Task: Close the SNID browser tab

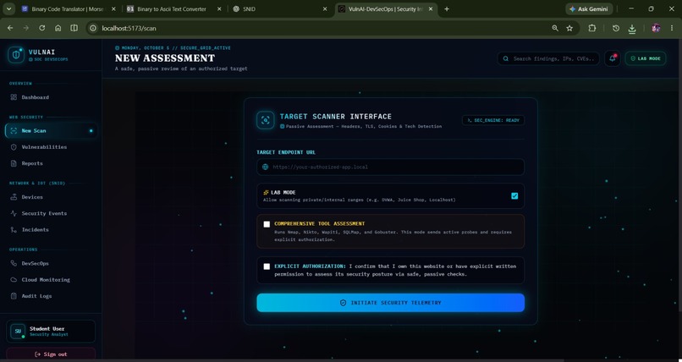Action: tap(324, 9)
